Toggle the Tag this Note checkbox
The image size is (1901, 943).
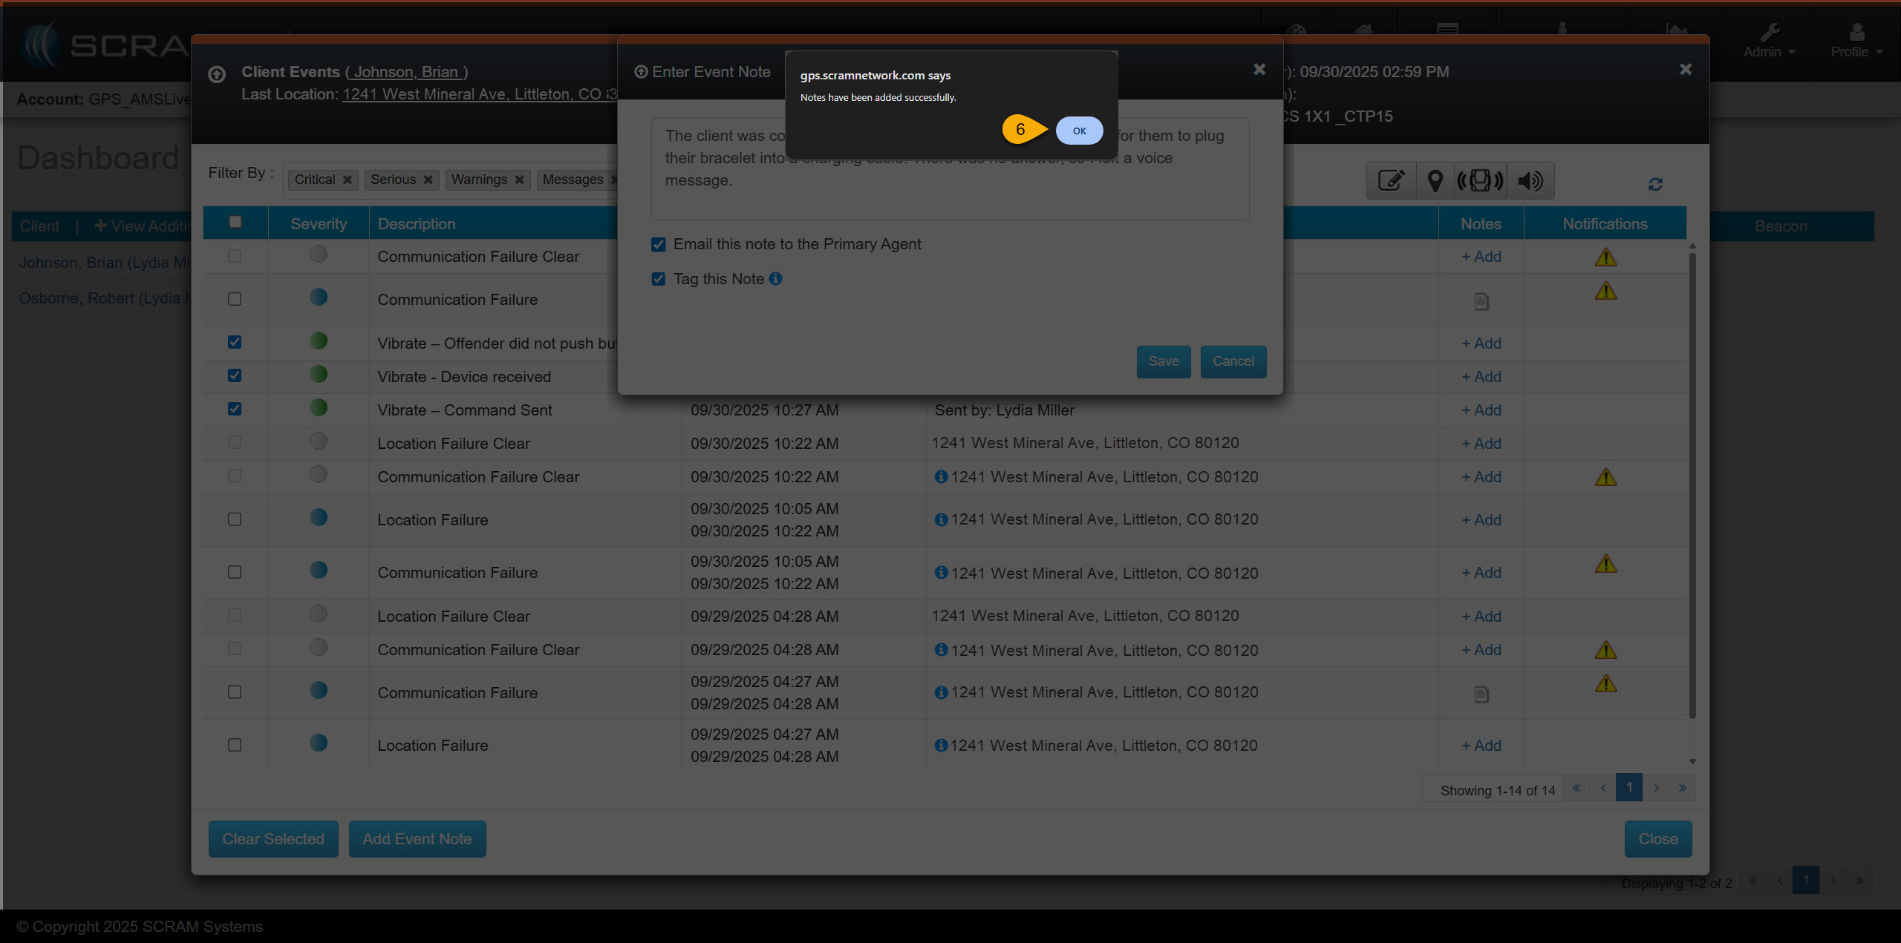pyautogui.click(x=658, y=279)
